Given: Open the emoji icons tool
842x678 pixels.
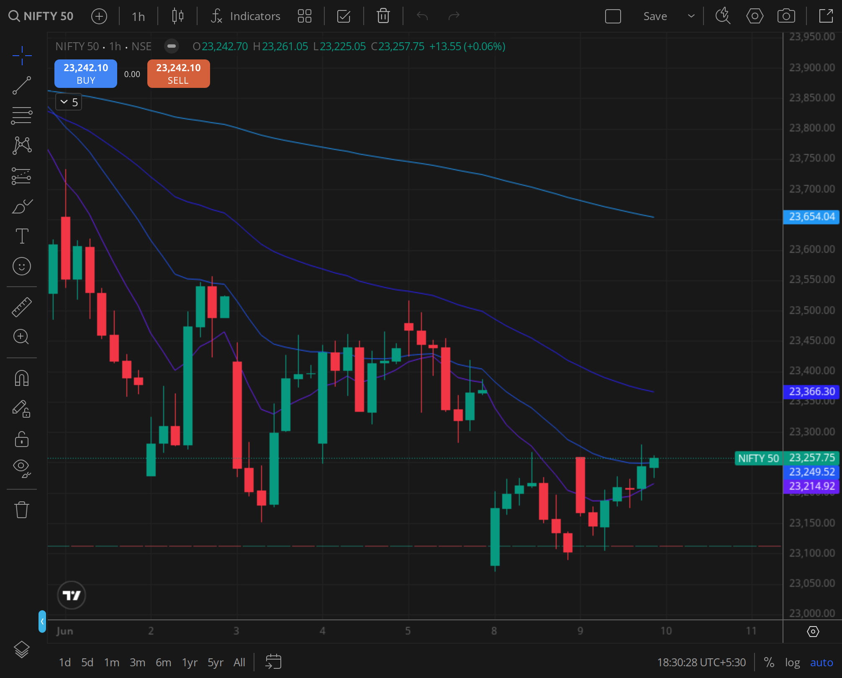Looking at the screenshot, I should click(x=22, y=266).
